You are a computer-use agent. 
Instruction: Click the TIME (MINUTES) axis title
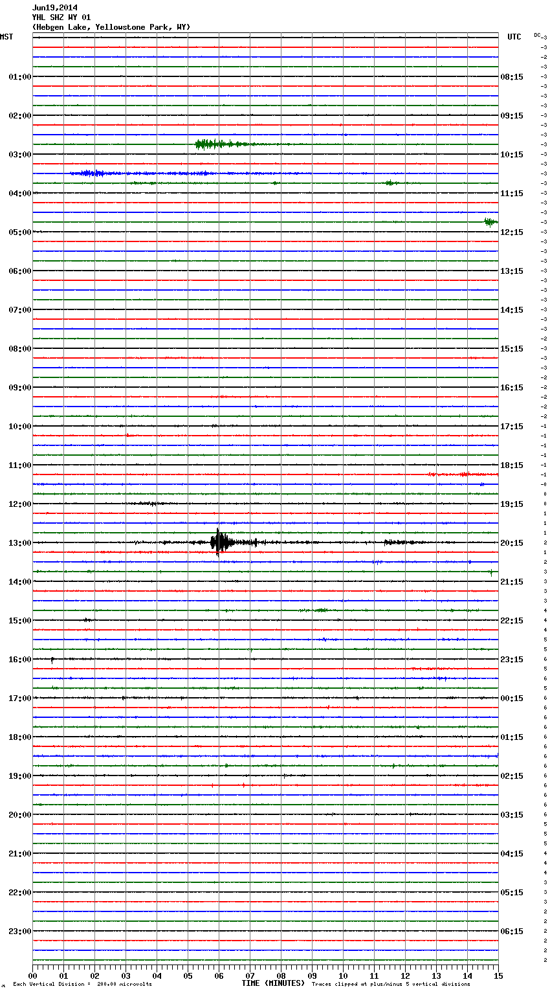click(273, 983)
